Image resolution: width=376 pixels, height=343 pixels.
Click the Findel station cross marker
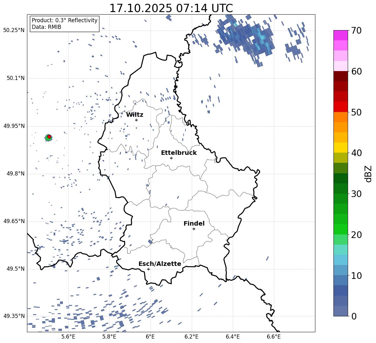[194, 229]
